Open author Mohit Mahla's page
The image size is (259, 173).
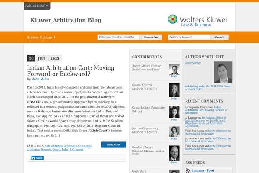[40, 79]
